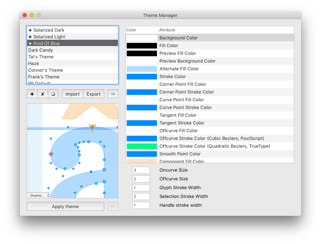This screenshot has height=244, width=321.
Task: Delete selected theme with X icon
Action: click(x=43, y=94)
